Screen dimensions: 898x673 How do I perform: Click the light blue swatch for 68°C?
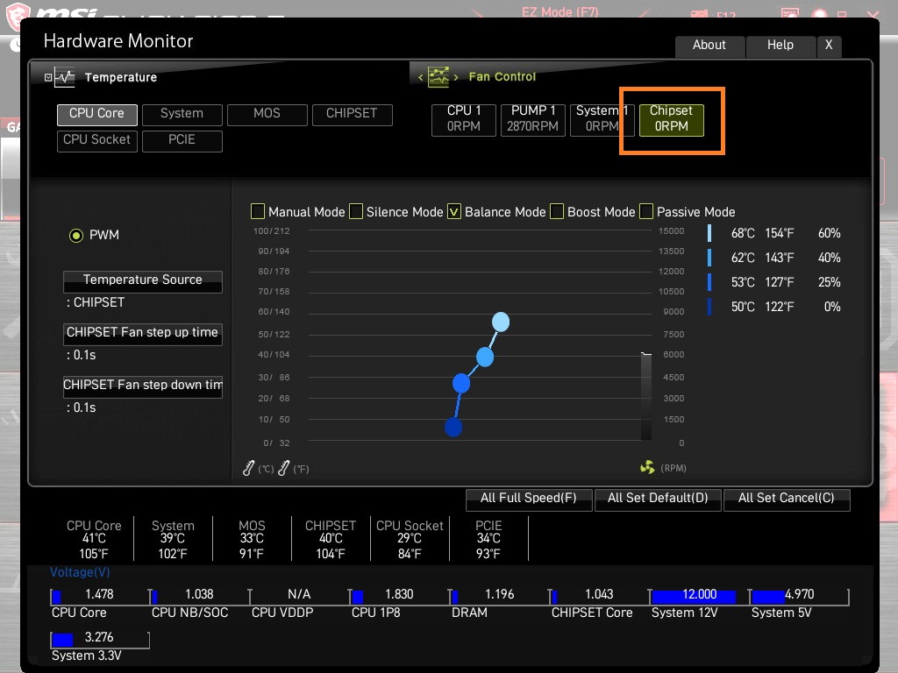709,233
